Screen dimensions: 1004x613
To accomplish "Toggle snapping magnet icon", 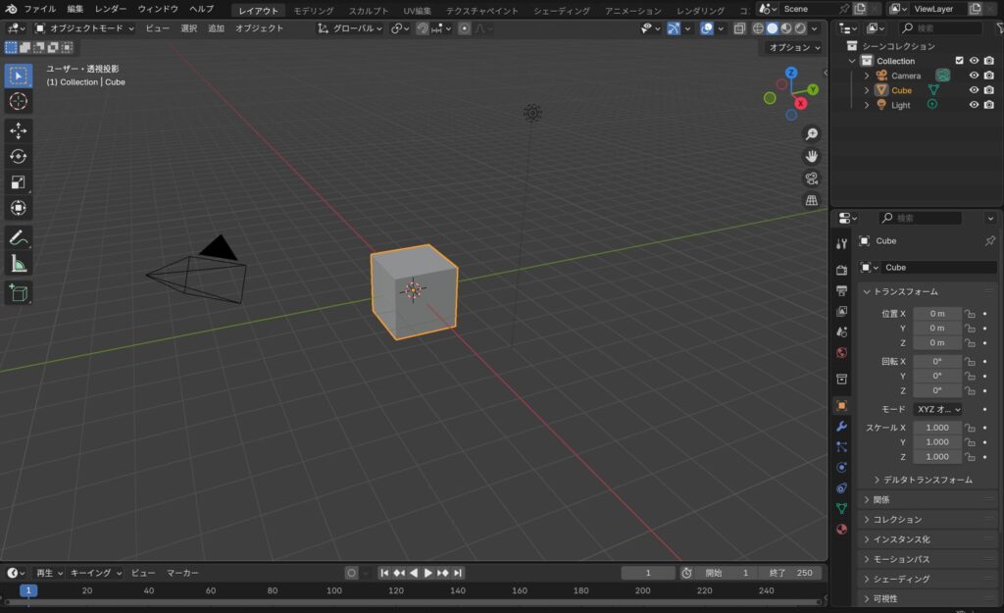I will (x=423, y=28).
